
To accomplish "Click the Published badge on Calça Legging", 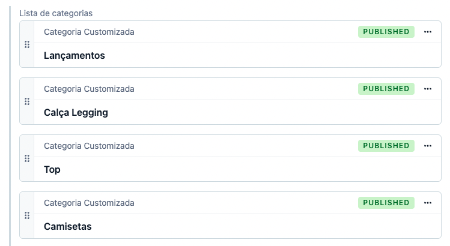I will (386, 89).
